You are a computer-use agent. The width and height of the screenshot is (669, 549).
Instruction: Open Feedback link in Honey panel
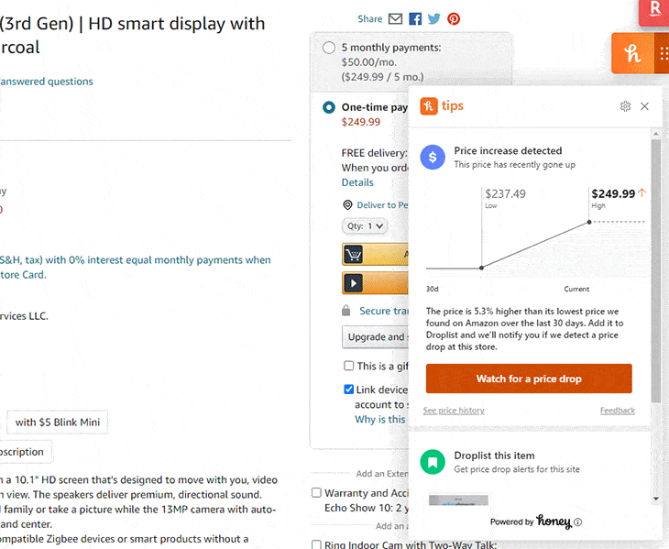pos(618,411)
